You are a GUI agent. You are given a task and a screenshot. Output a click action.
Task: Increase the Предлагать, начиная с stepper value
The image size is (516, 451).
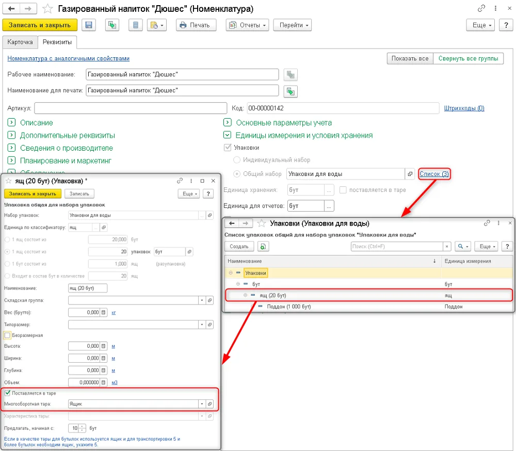(82, 426)
